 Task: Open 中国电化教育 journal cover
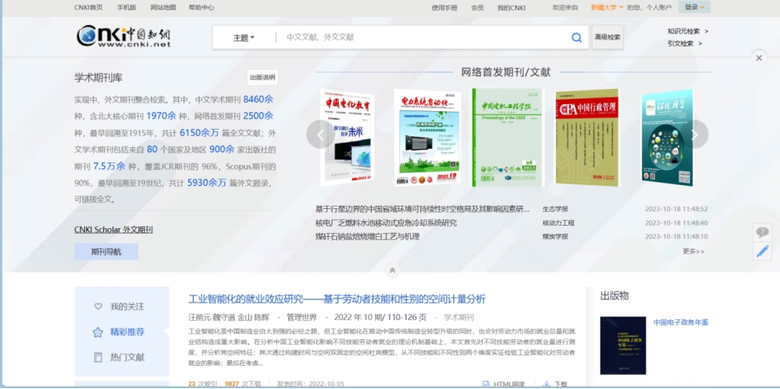(348, 138)
